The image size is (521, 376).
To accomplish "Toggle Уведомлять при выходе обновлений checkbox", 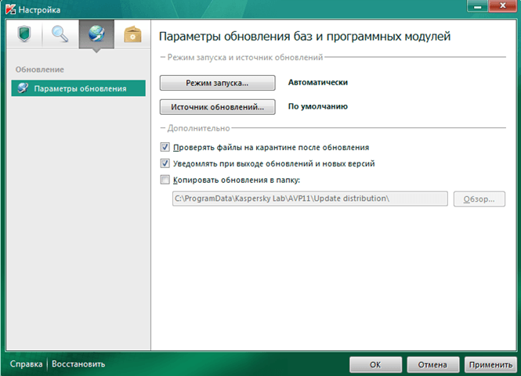I will click(165, 164).
